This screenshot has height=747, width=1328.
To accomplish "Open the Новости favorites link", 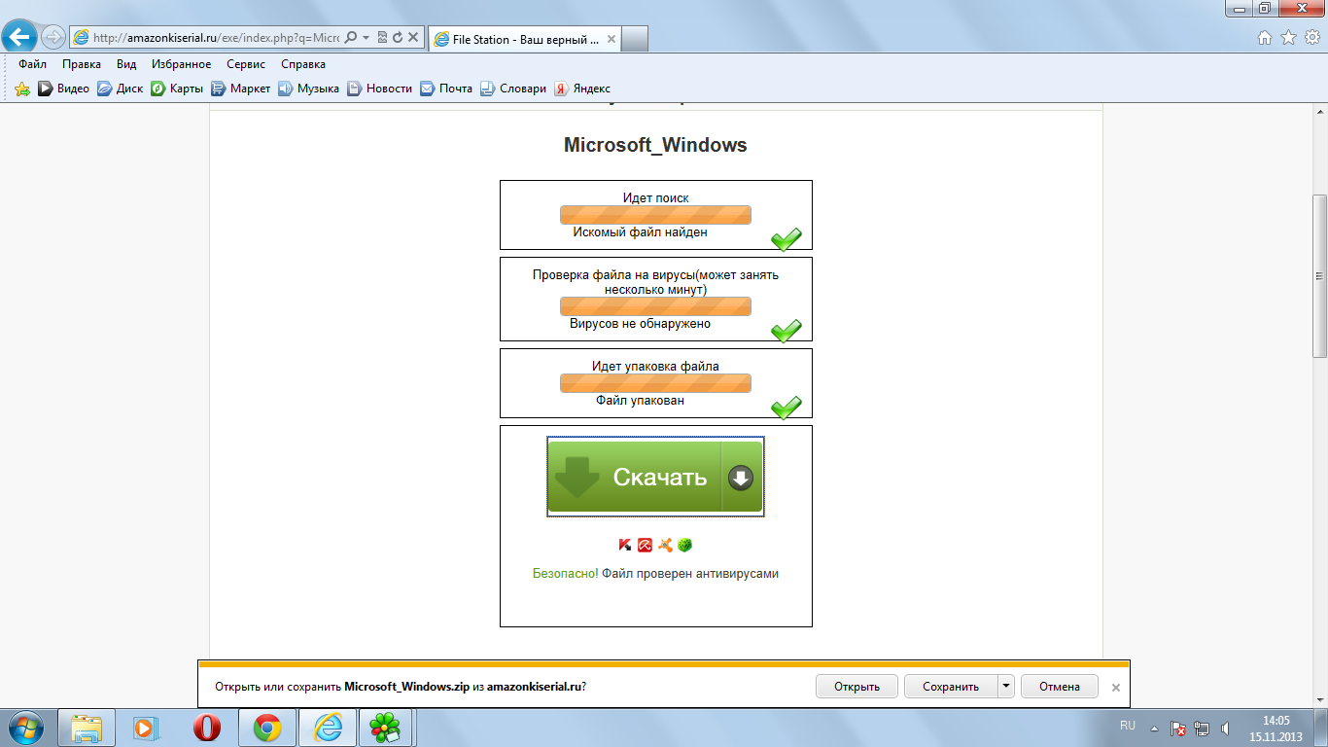I will tap(380, 89).
